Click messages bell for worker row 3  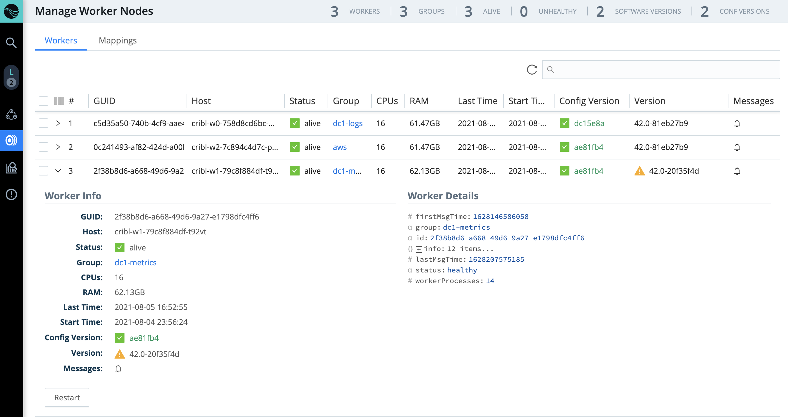[x=737, y=171]
